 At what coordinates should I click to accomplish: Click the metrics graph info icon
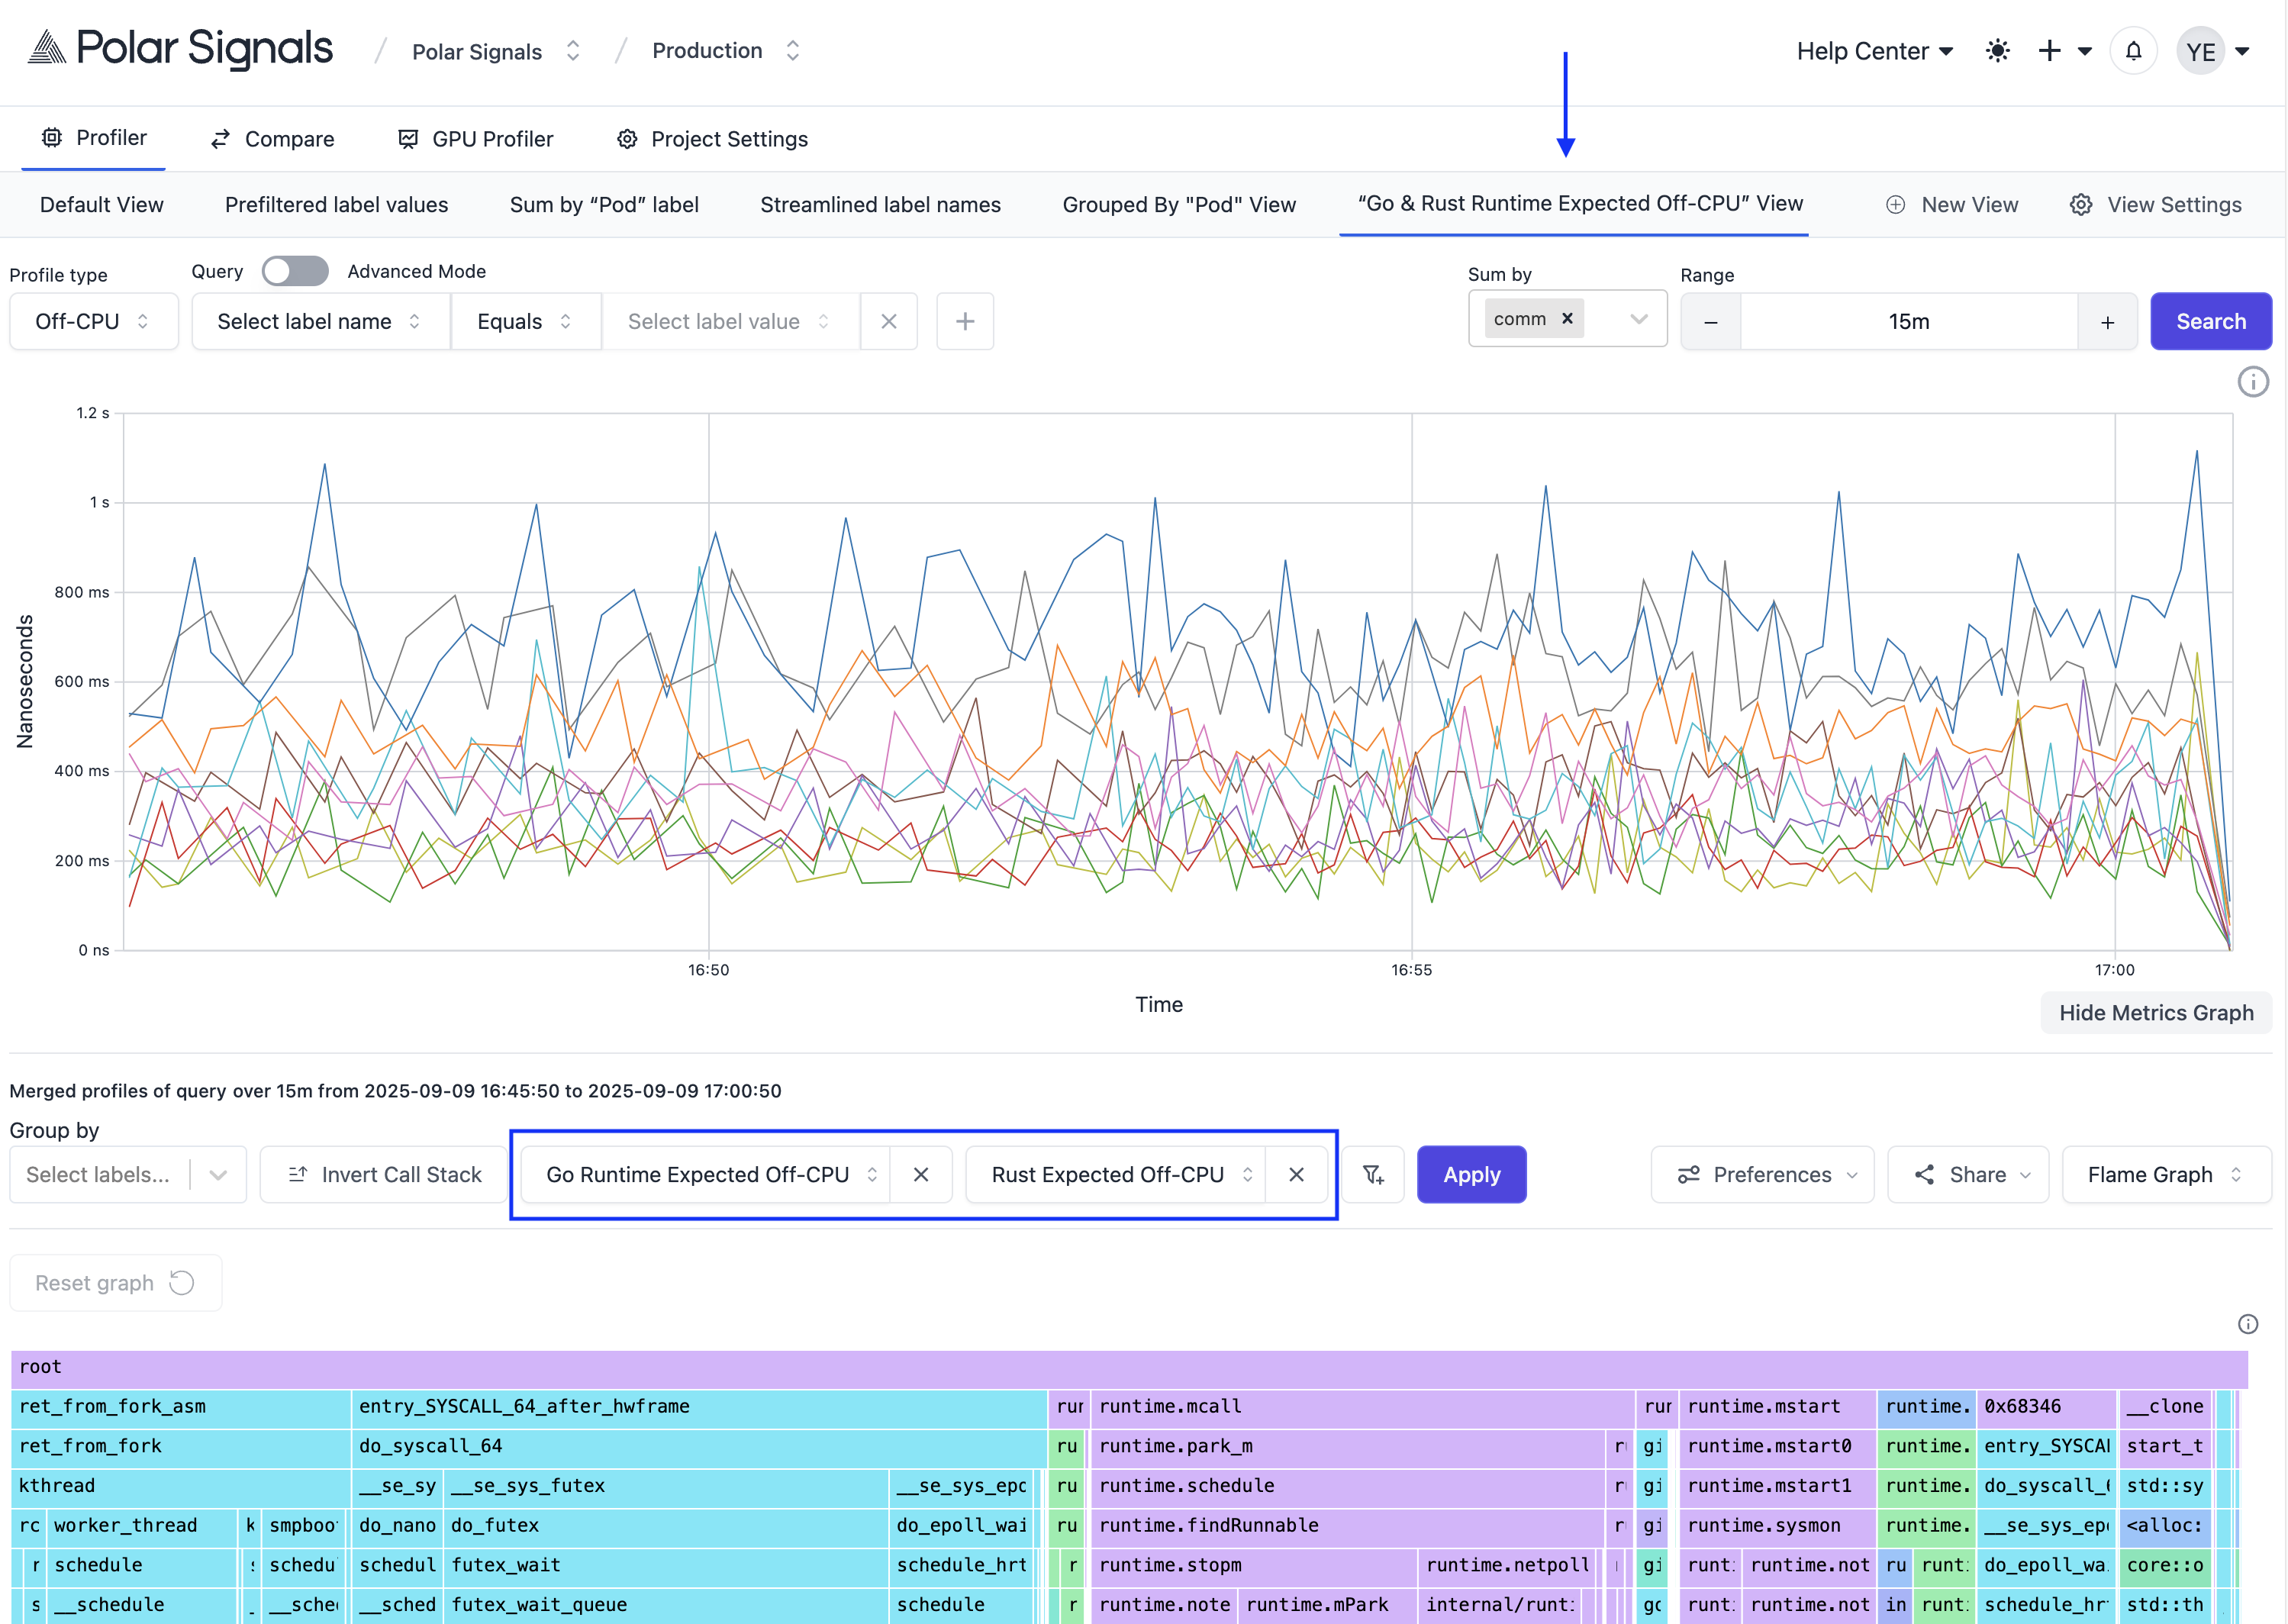point(2252,382)
